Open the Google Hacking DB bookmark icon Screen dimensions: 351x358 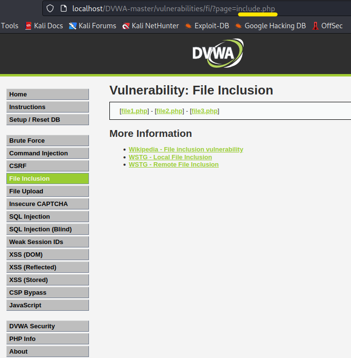tap(238, 26)
